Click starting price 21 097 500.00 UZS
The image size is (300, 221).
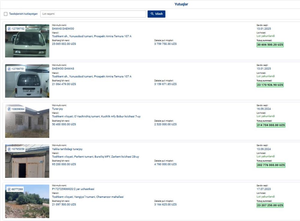tap(64, 205)
